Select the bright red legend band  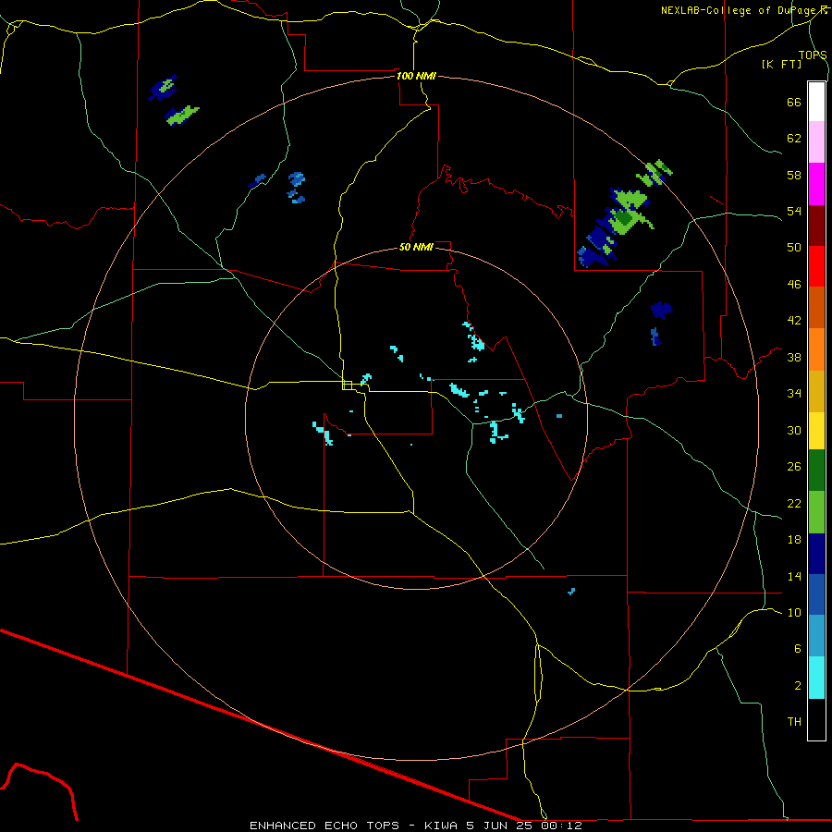816,267
